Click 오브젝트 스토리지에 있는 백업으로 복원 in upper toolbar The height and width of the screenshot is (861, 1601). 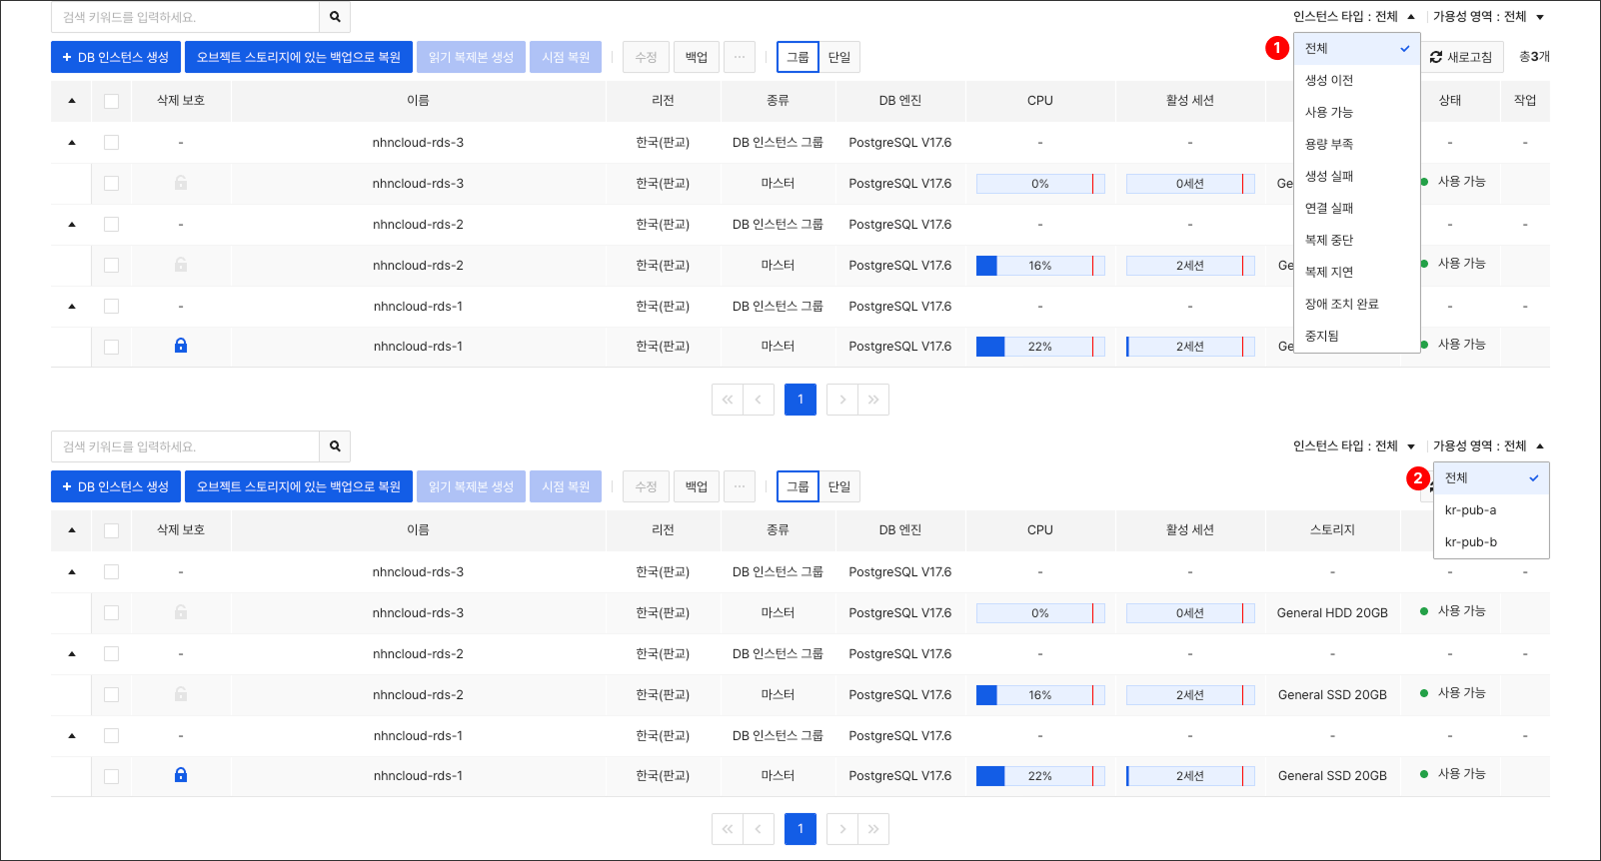click(299, 57)
